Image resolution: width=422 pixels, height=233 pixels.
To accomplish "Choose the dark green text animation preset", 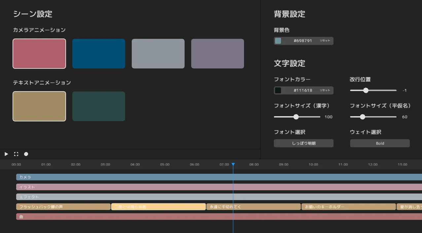I will tap(99, 106).
